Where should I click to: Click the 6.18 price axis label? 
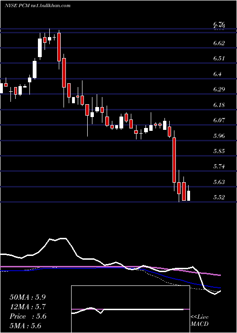pyautogui.click(x=219, y=105)
